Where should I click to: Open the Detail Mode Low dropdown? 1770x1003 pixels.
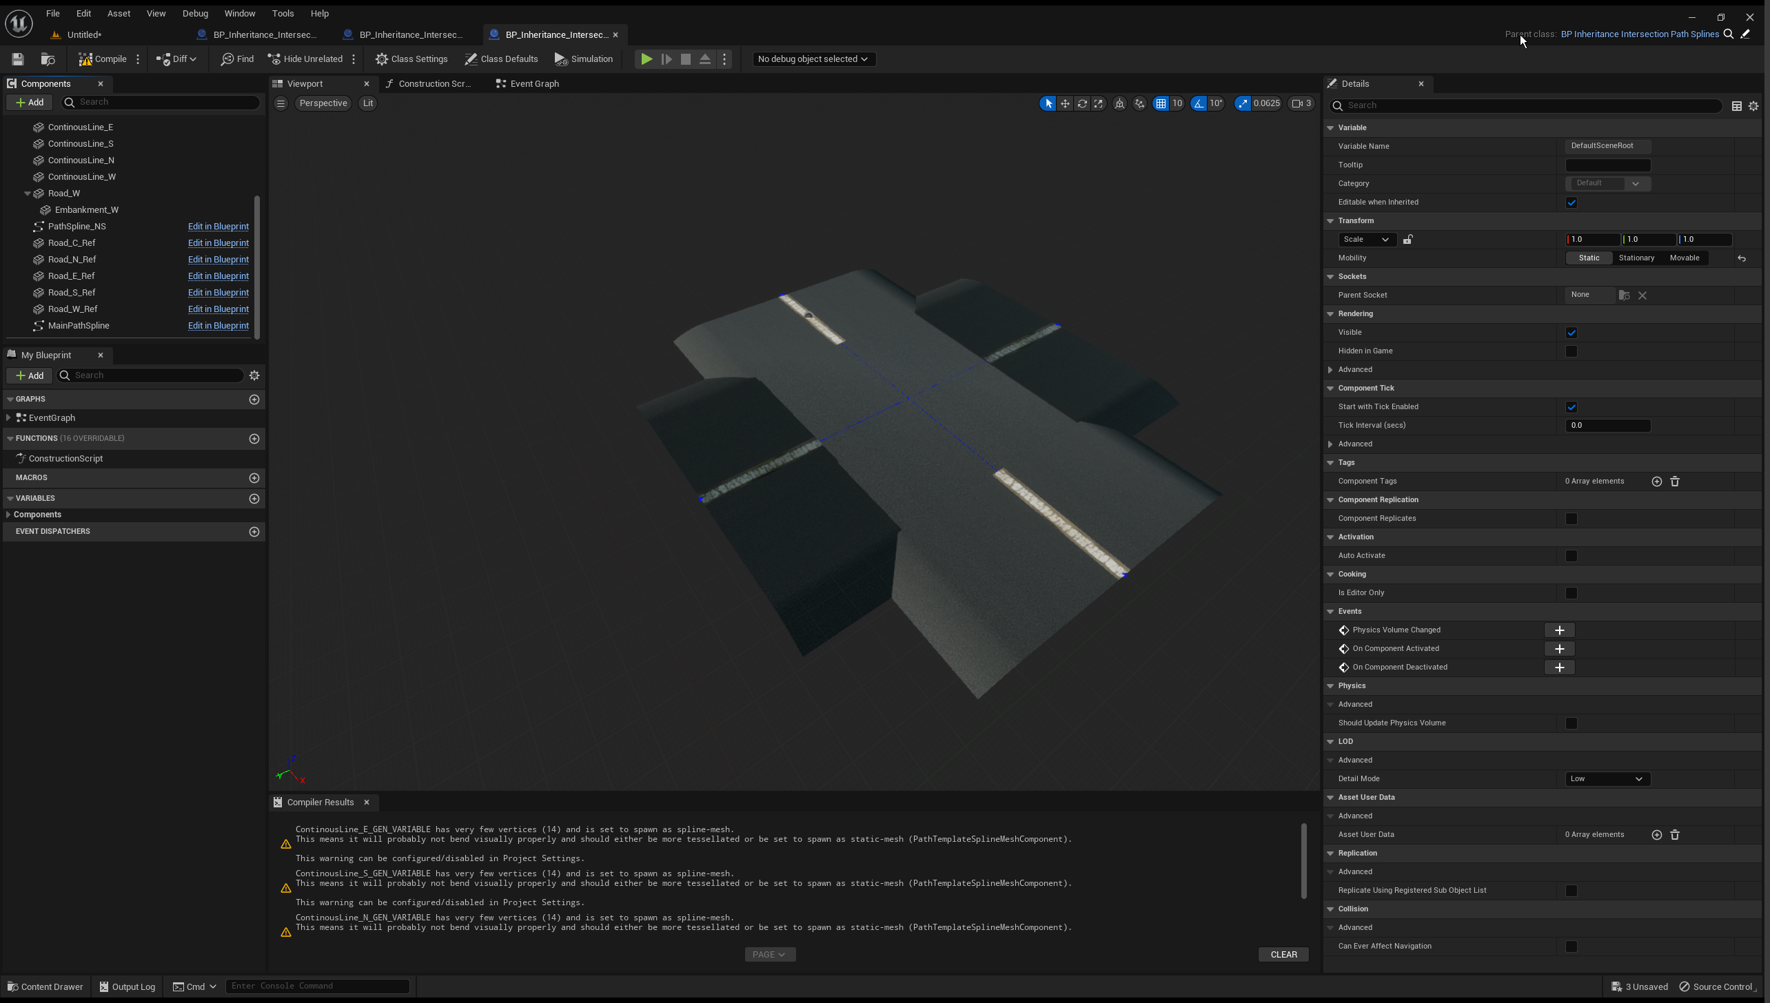[1607, 779]
